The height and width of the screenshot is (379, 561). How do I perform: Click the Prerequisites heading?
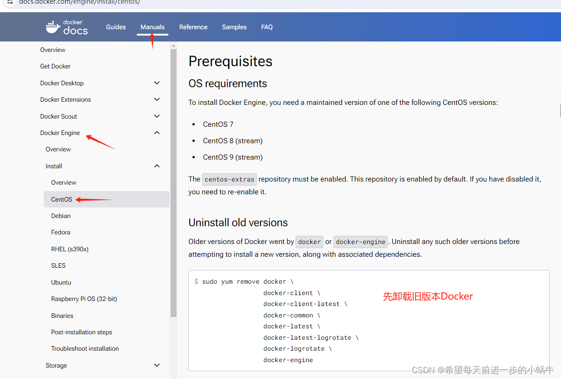[x=230, y=61]
